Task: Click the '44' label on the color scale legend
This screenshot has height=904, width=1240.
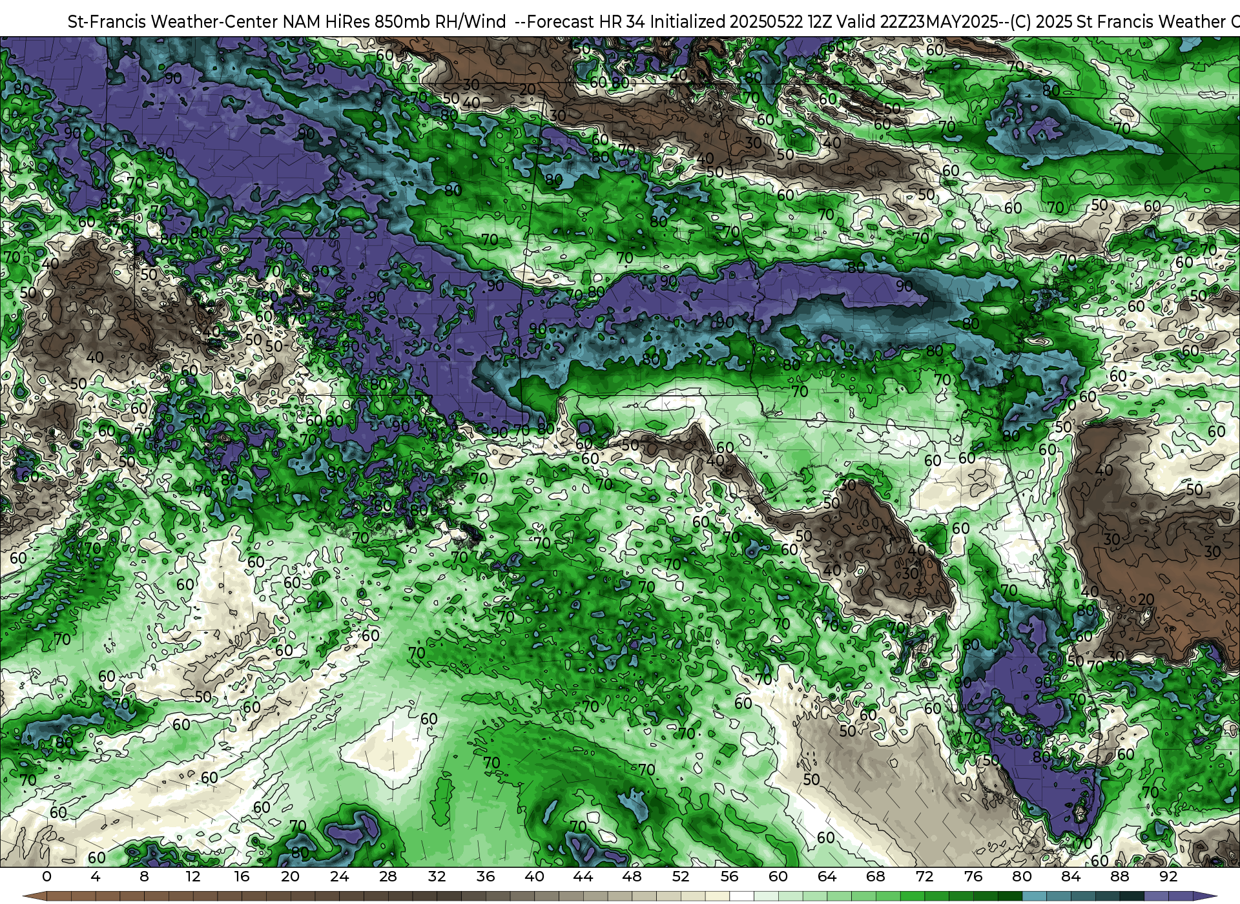Action: pos(583,876)
